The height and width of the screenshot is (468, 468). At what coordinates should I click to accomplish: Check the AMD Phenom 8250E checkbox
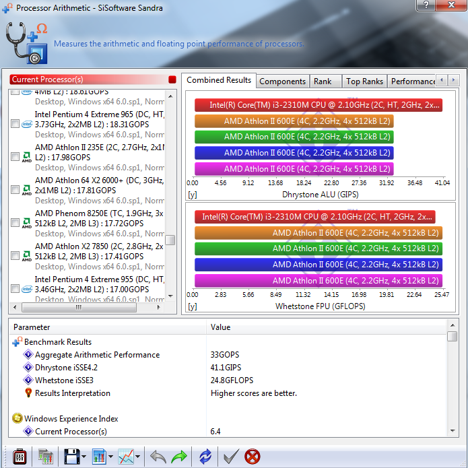(15, 222)
